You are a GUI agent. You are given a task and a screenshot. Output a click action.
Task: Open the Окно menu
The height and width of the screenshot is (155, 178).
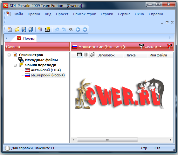click(x=139, y=14)
